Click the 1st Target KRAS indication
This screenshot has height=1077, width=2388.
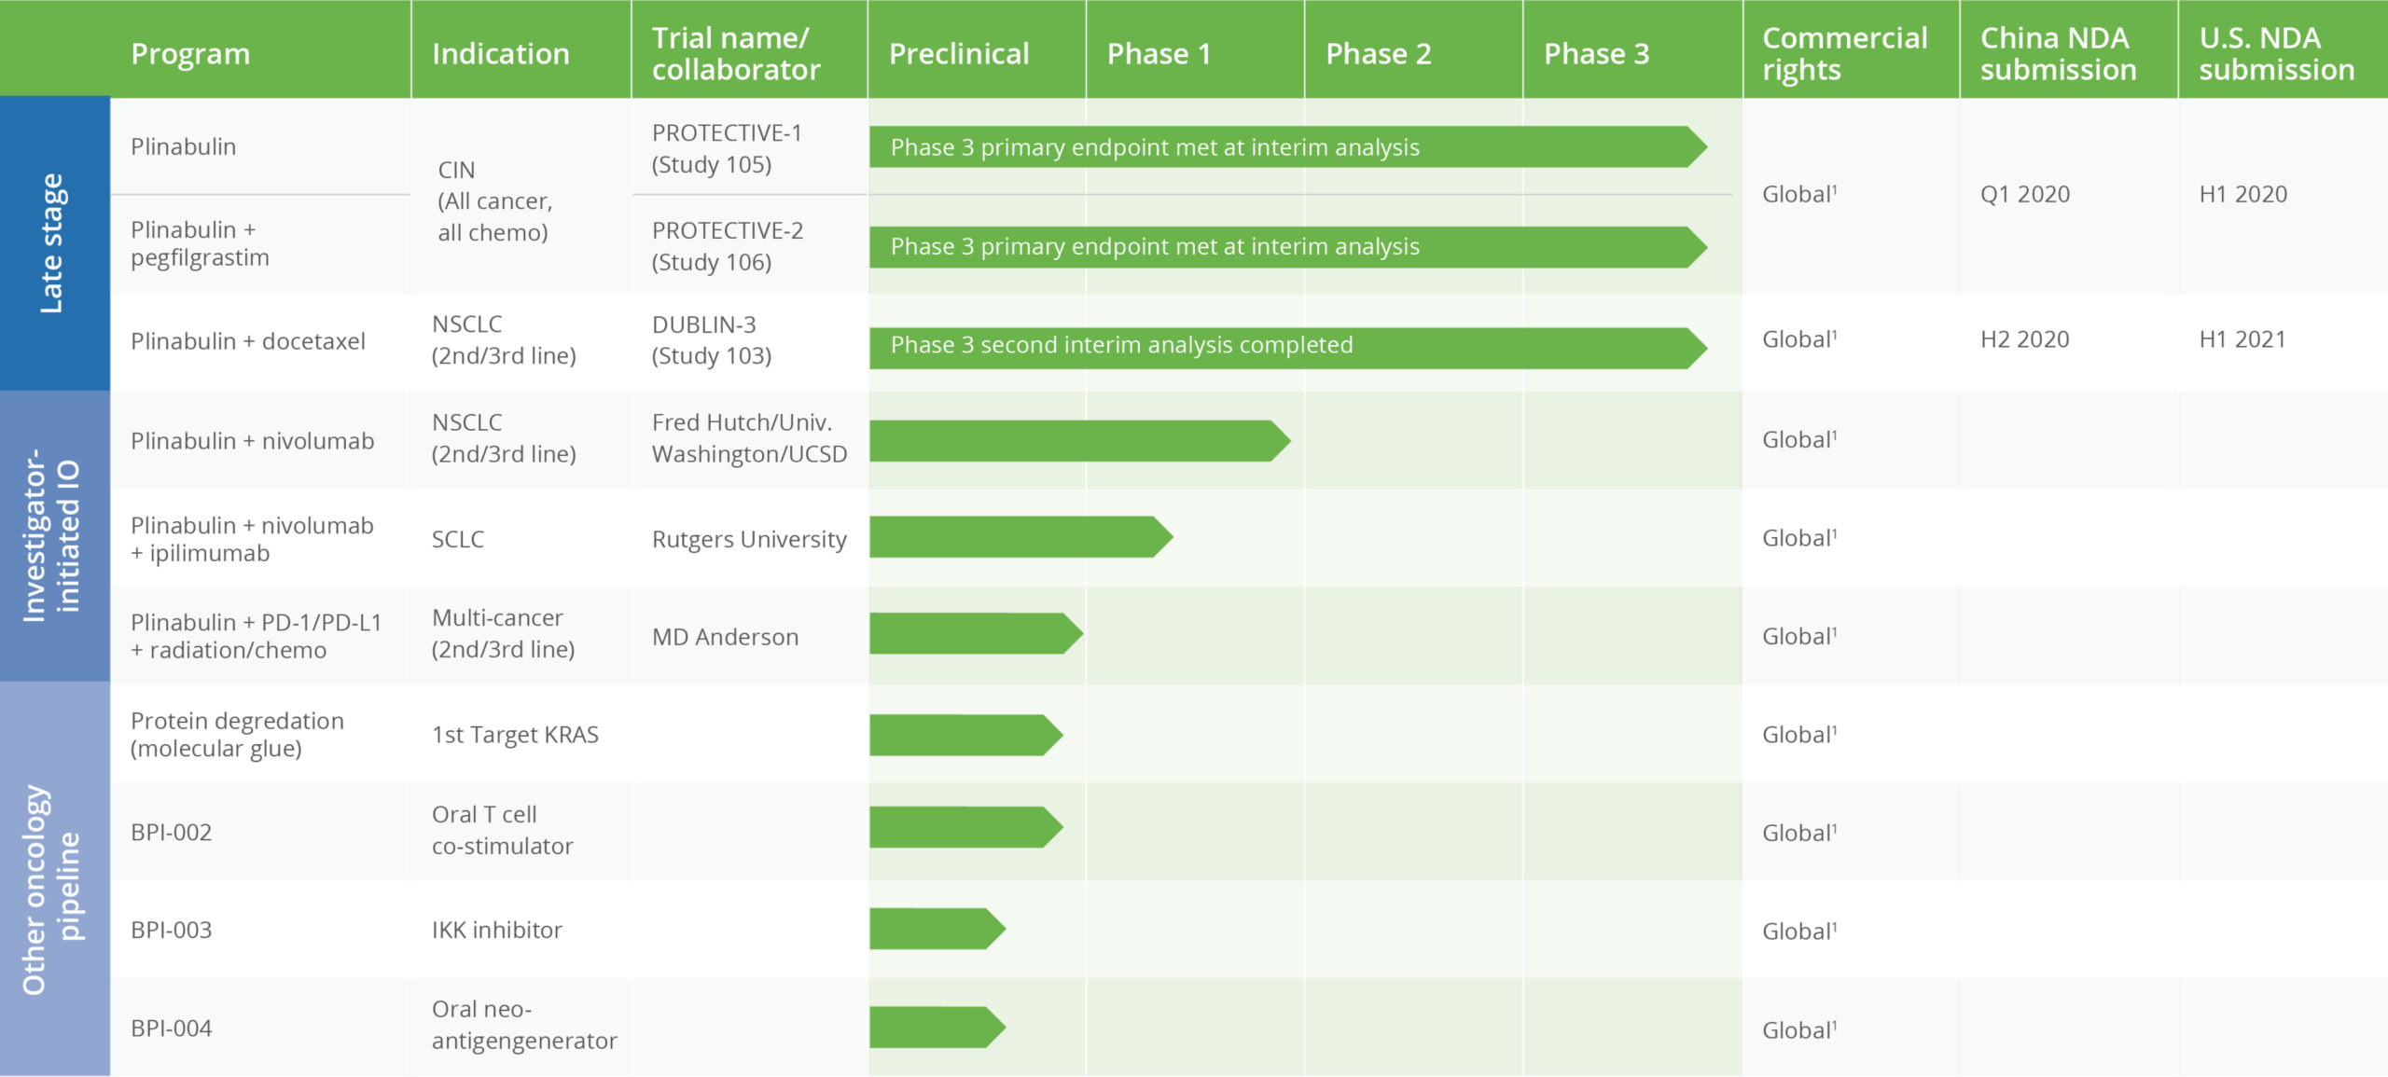tap(515, 735)
